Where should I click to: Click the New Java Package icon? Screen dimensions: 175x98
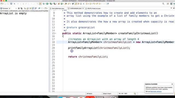(x=59, y=4)
